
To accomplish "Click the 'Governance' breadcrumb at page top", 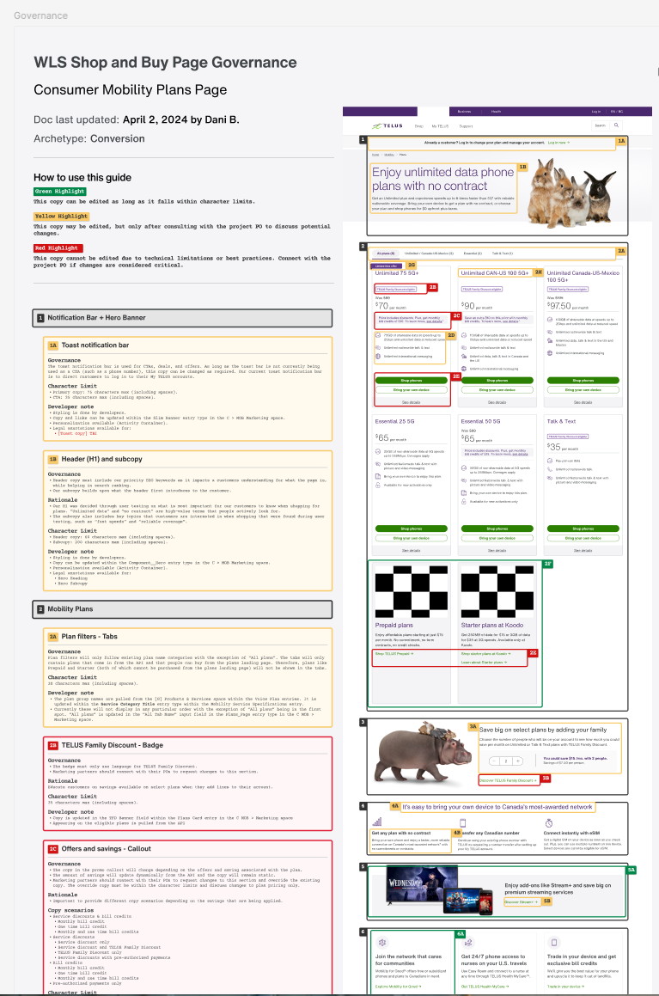I will pos(40,15).
